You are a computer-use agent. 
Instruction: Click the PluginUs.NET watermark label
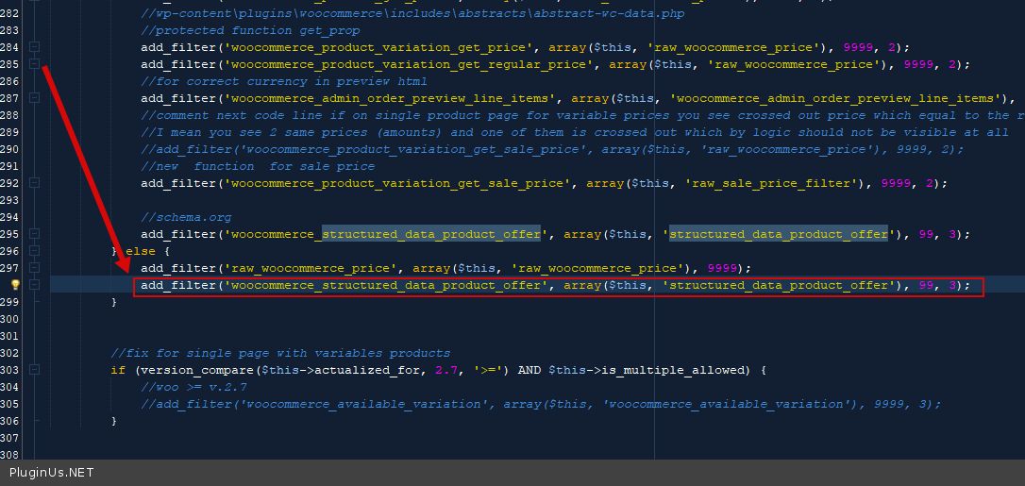pos(52,472)
